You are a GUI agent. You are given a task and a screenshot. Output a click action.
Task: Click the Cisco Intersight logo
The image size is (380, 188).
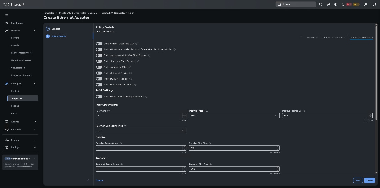tap(14, 5)
